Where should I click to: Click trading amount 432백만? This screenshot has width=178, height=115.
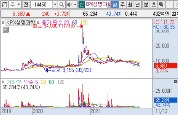click(161, 14)
